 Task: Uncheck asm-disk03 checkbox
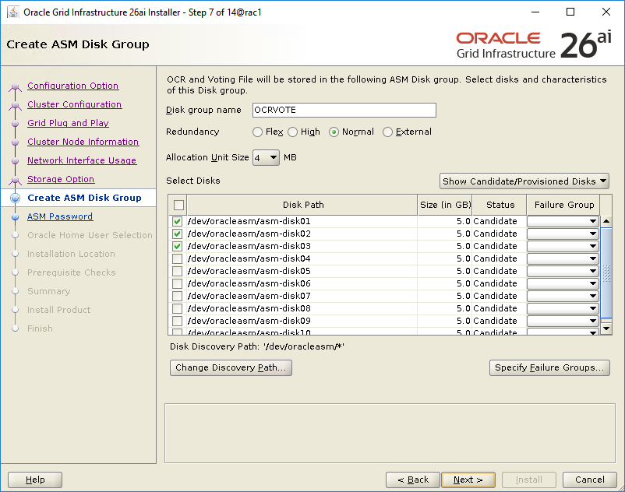pos(178,246)
